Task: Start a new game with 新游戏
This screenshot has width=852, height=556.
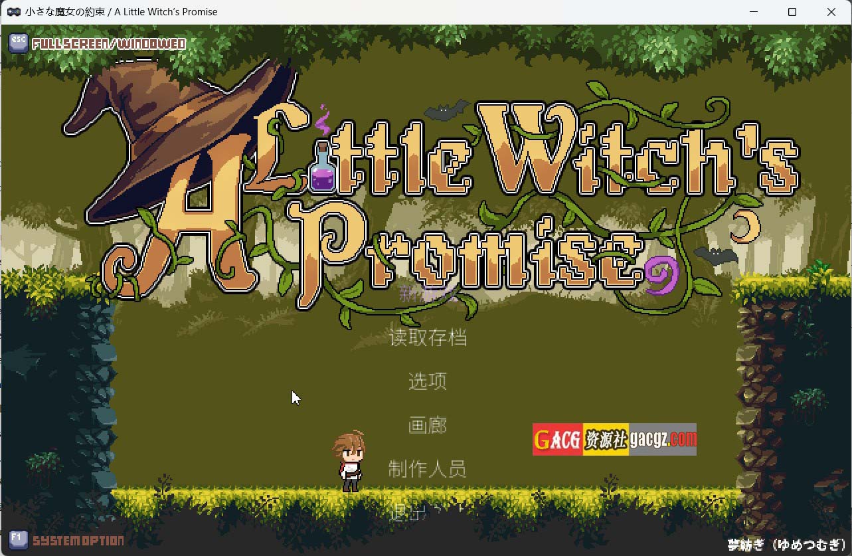Action: pyautogui.click(x=428, y=294)
